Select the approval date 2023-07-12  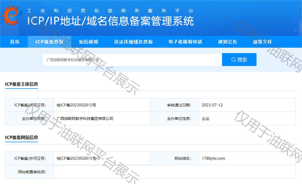212,105
